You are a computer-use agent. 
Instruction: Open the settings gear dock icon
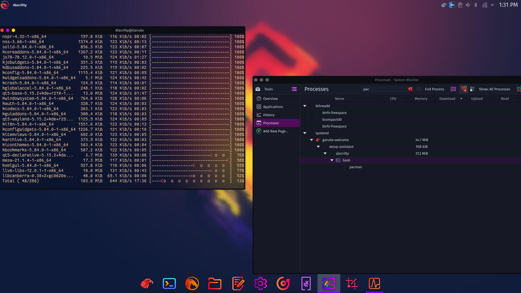point(260,283)
